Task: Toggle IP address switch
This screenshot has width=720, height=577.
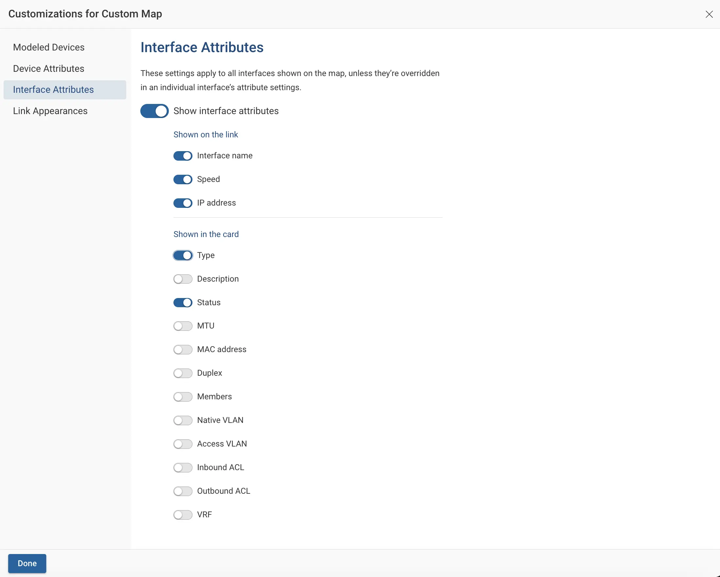Action: (183, 203)
